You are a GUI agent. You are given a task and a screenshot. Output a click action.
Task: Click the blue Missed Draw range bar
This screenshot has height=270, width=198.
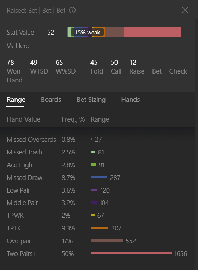99,177
